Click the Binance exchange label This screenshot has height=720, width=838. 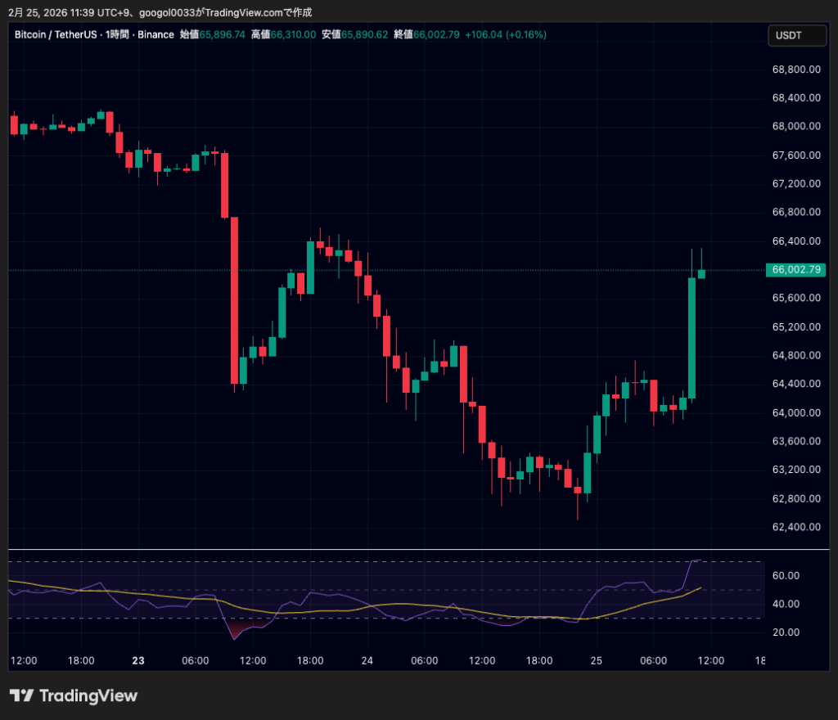[155, 34]
